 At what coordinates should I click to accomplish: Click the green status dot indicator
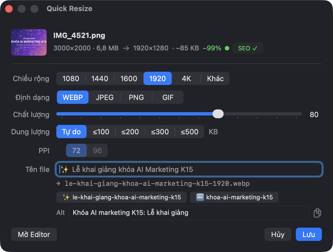[x=227, y=48]
